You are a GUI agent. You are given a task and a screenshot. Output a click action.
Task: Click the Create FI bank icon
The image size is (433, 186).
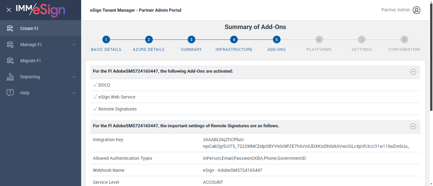point(10,28)
